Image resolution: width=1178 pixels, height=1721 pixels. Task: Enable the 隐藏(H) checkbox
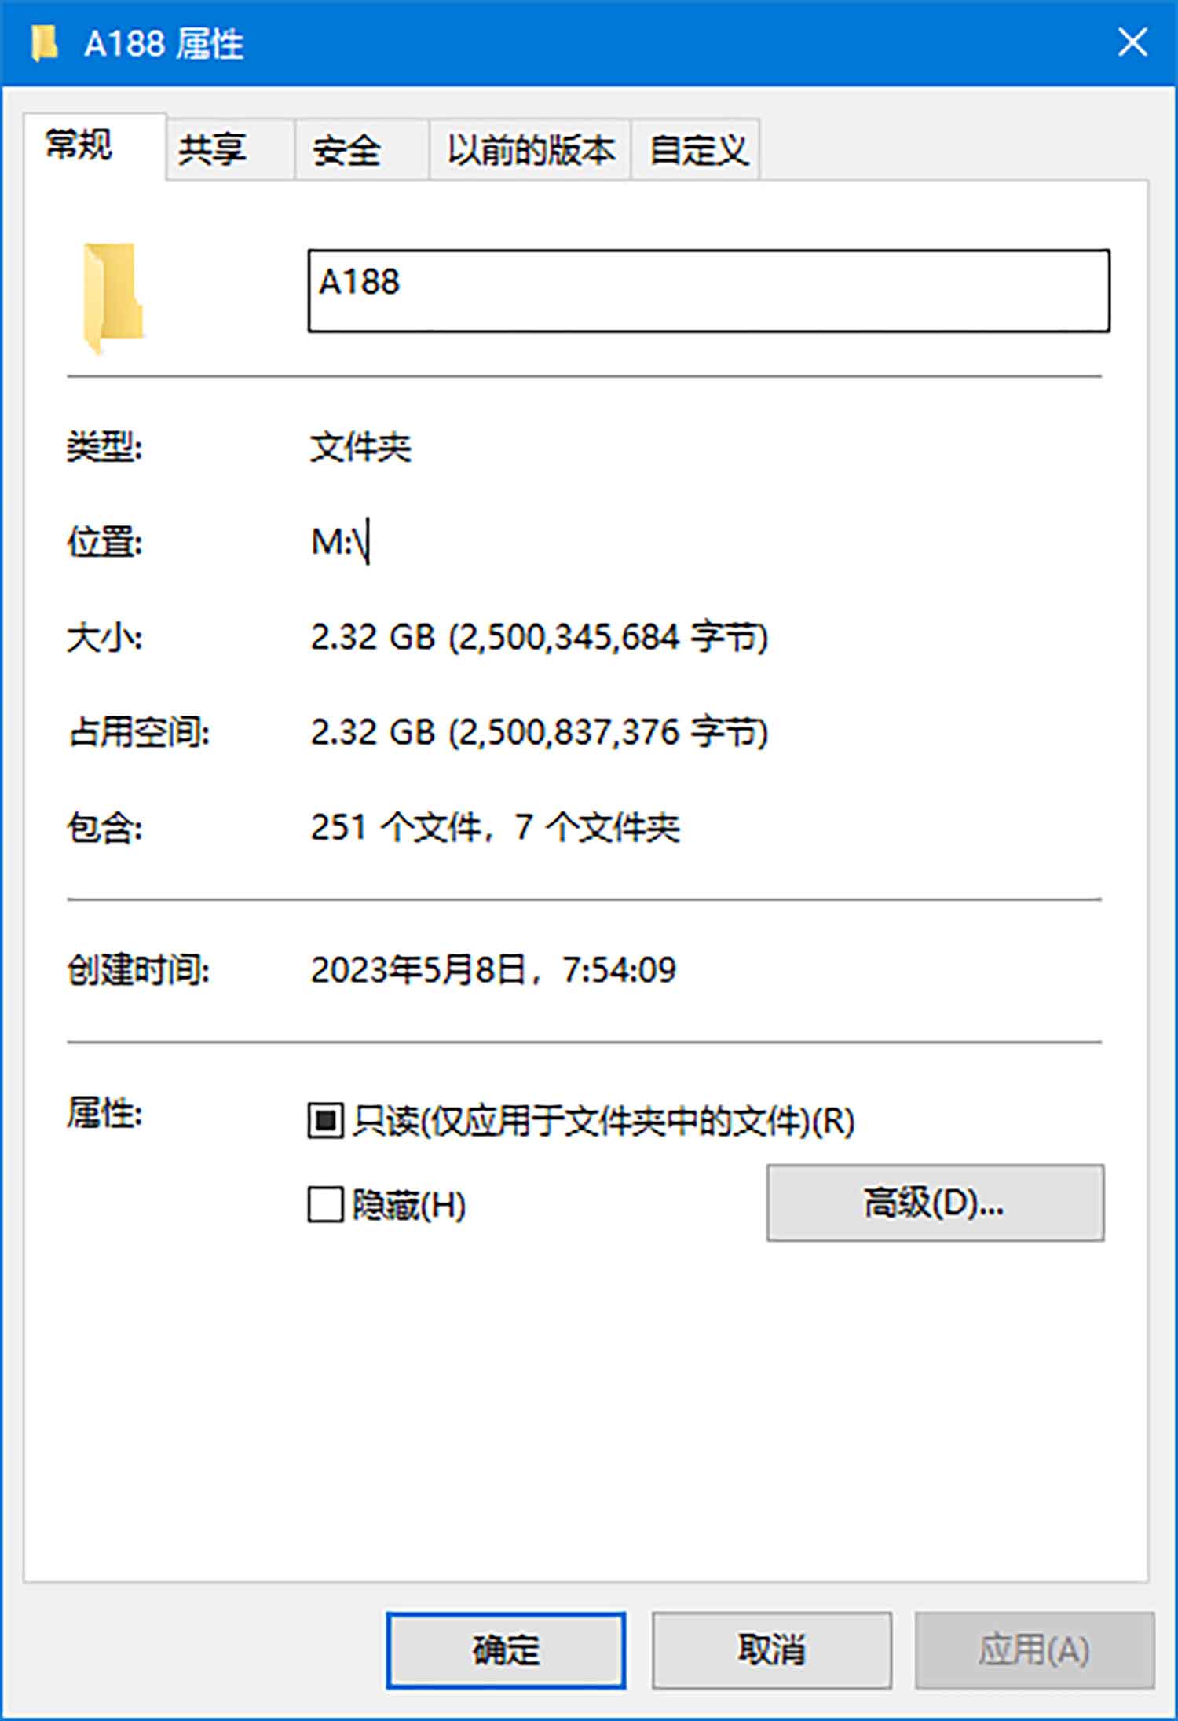click(x=325, y=1204)
